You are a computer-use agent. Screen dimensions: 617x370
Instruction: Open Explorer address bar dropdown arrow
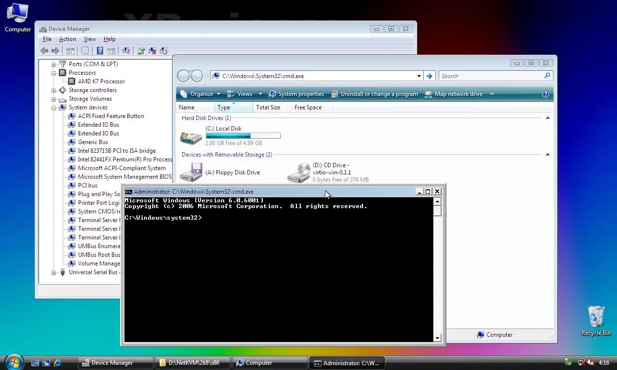pyautogui.click(x=419, y=76)
